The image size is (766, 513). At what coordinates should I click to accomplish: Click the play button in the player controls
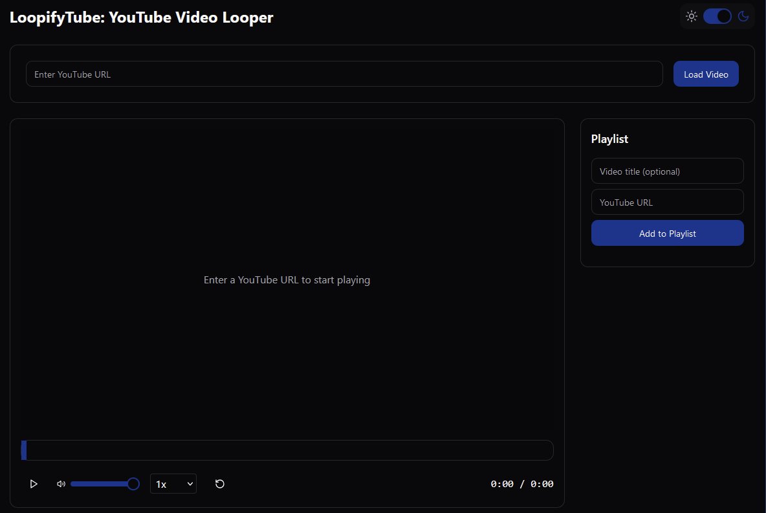coord(34,484)
